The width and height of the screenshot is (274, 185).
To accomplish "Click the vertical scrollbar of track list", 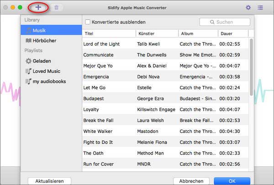I will tap(251, 67).
